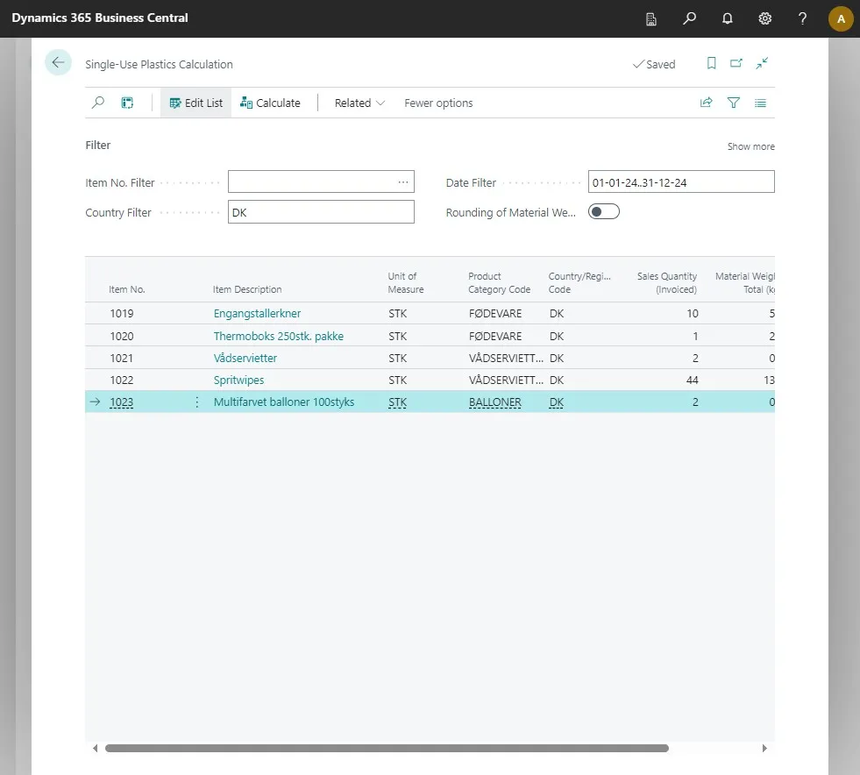Open the list layout options icon
This screenshot has height=775, width=860.
(x=760, y=103)
